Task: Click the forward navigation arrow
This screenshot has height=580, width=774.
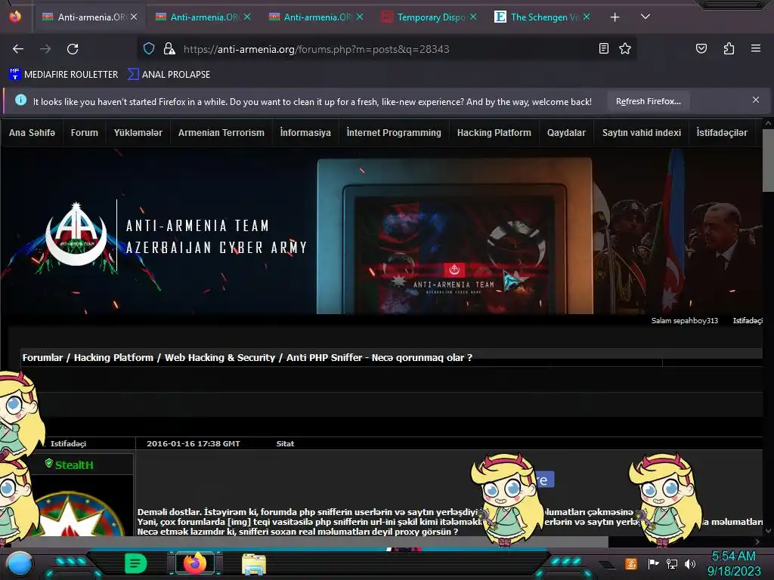Action: [45, 49]
